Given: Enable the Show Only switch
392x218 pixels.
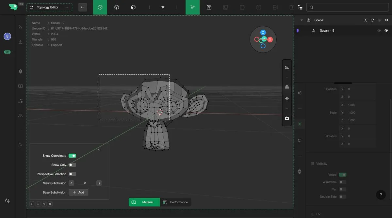Looking at the screenshot, I should click(x=72, y=165).
